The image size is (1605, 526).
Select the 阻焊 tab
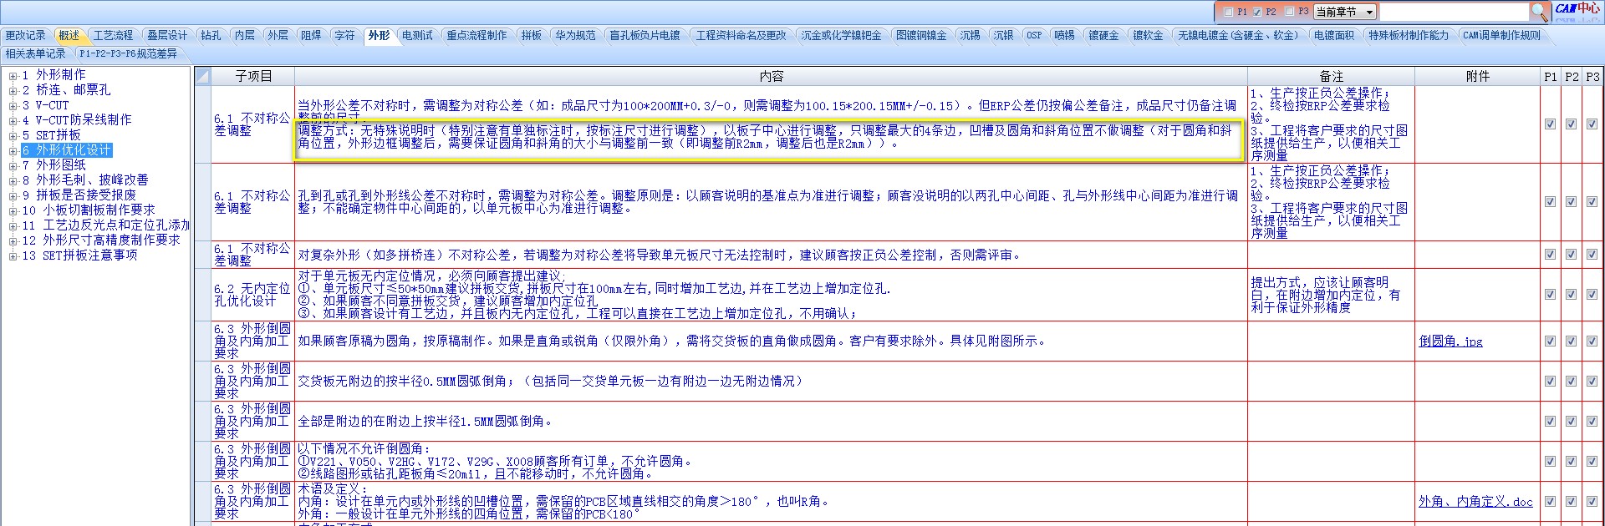(x=311, y=35)
